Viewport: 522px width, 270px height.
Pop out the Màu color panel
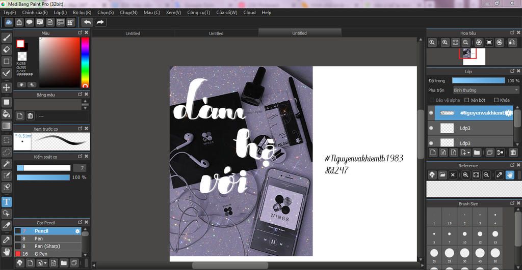coord(80,33)
